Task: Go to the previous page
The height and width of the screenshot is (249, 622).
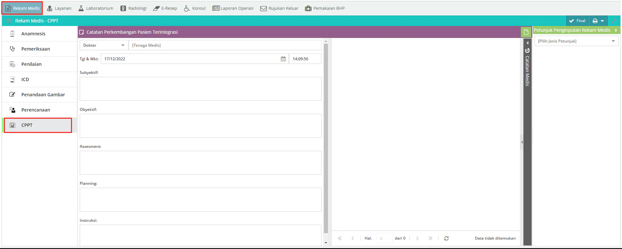Action: [x=353, y=238]
